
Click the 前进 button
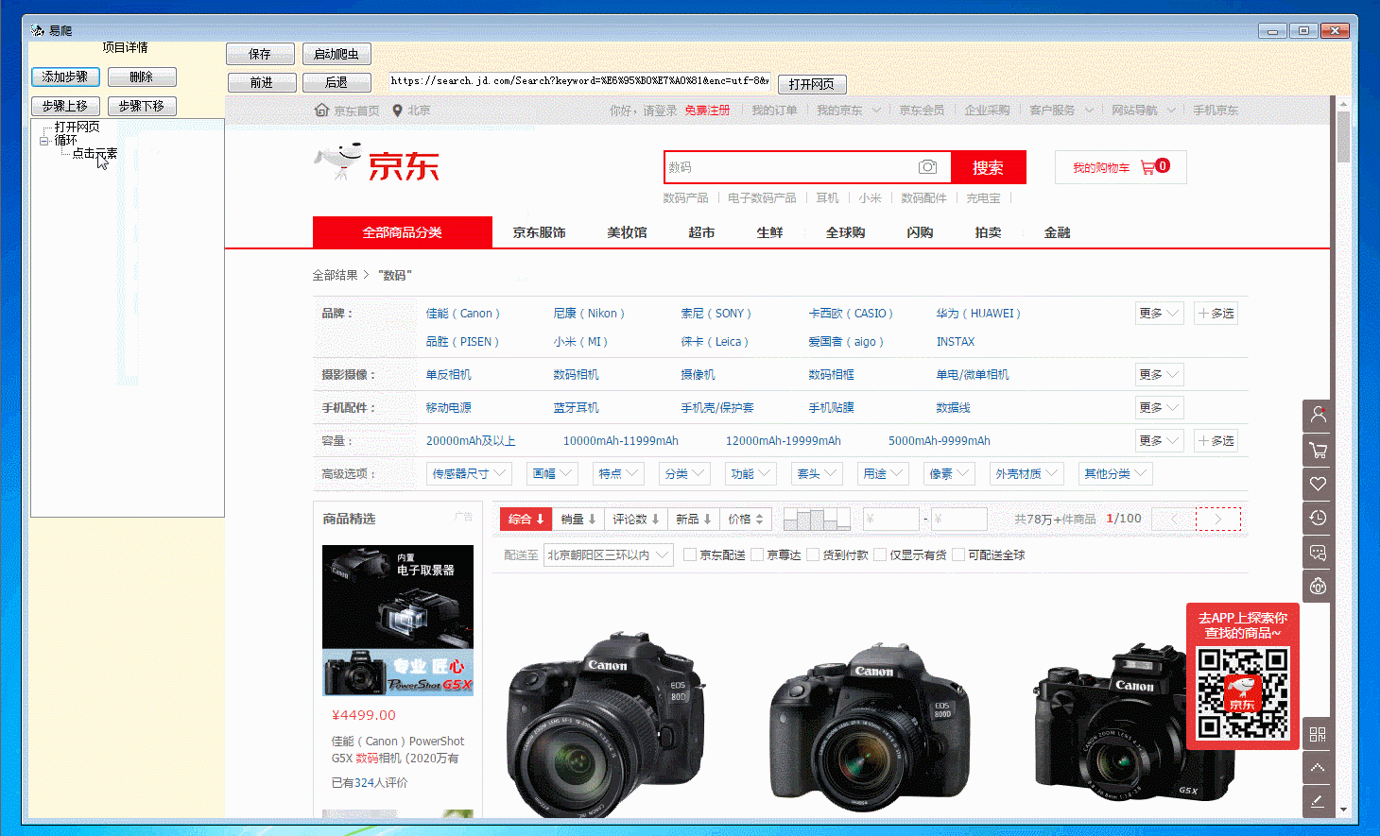pyautogui.click(x=262, y=82)
